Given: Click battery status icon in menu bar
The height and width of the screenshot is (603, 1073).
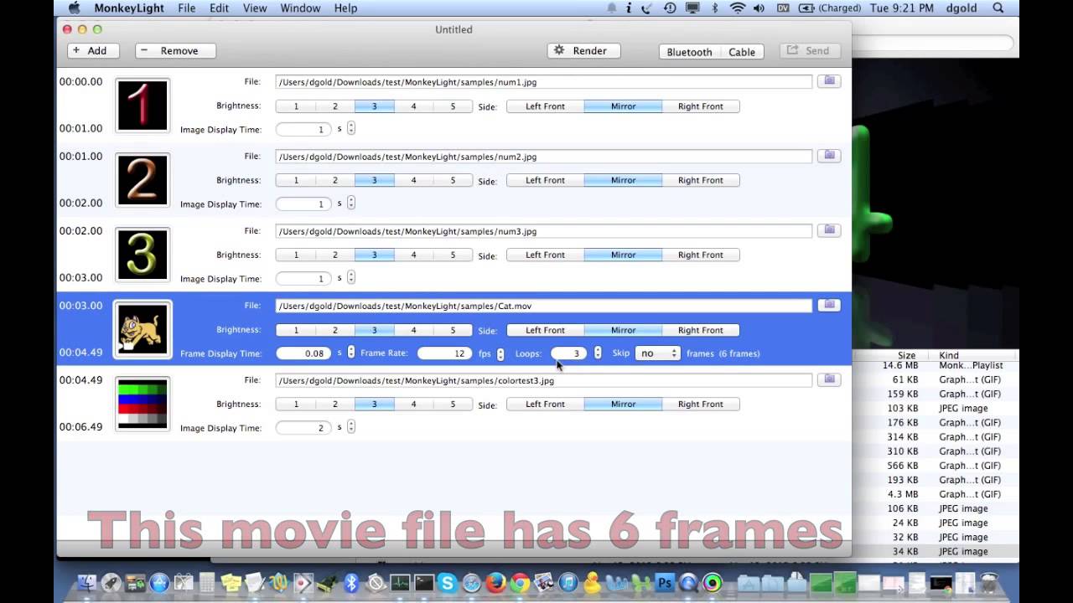Looking at the screenshot, I should pos(806,8).
